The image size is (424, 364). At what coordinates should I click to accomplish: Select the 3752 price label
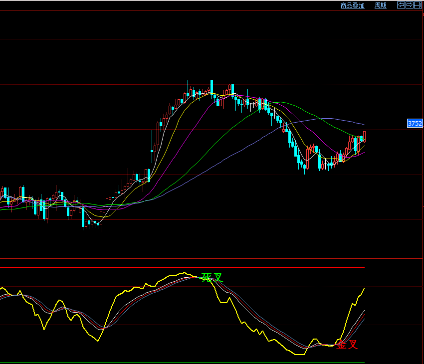415,124
